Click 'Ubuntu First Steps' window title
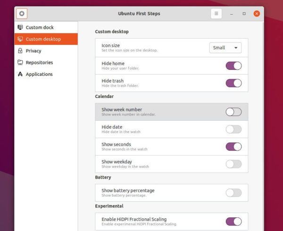 (x=139, y=14)
